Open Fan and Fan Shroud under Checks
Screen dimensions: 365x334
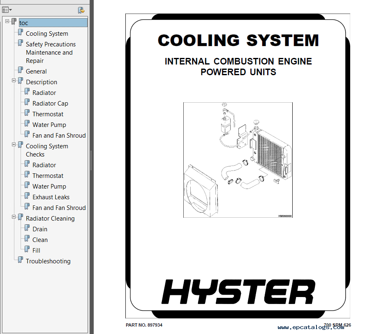(x=59, y=208)
